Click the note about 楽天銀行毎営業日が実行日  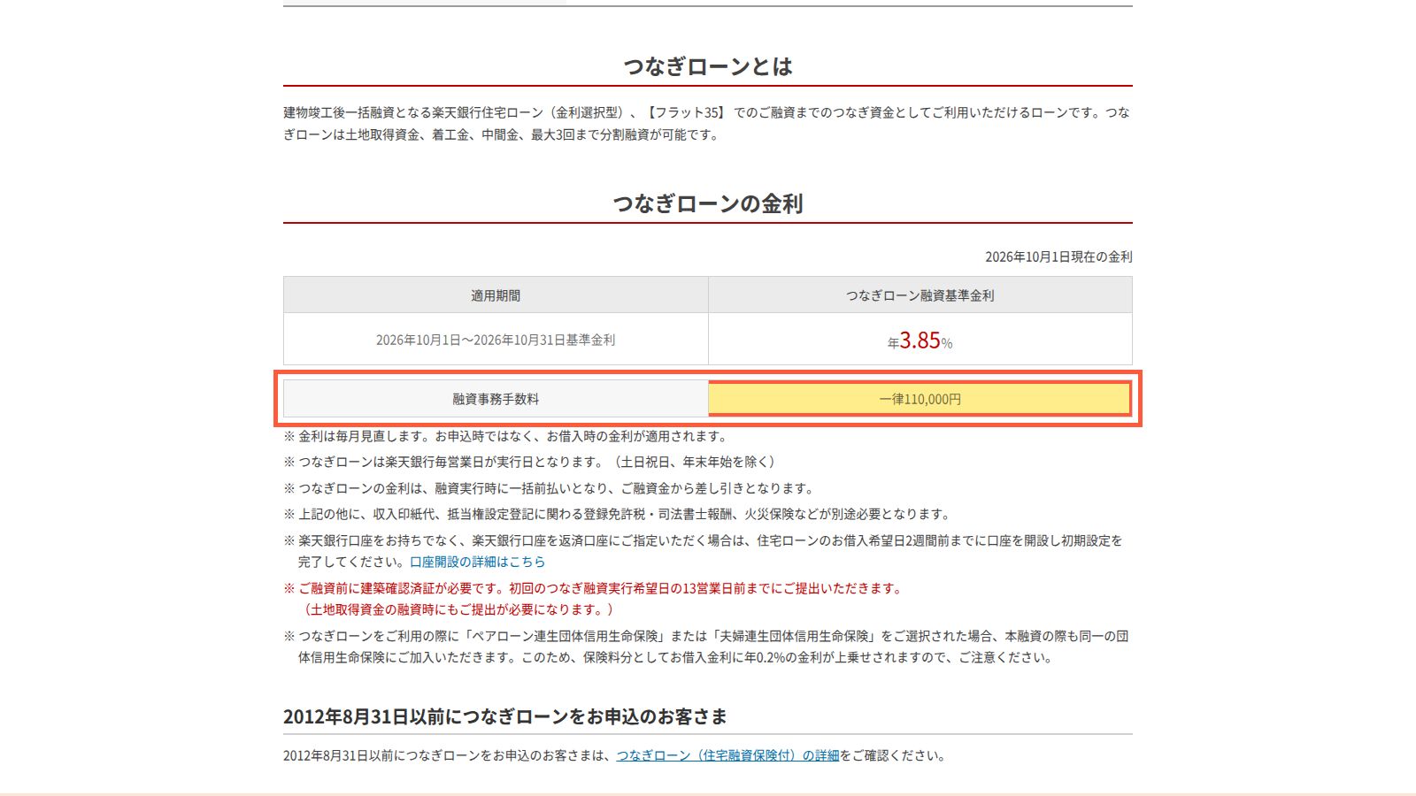click(x=531, y=462)
